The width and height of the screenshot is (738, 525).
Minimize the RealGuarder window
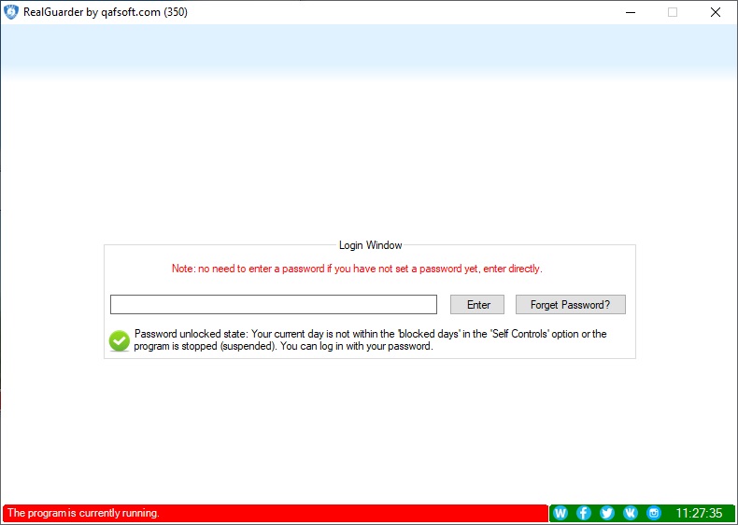630,12
